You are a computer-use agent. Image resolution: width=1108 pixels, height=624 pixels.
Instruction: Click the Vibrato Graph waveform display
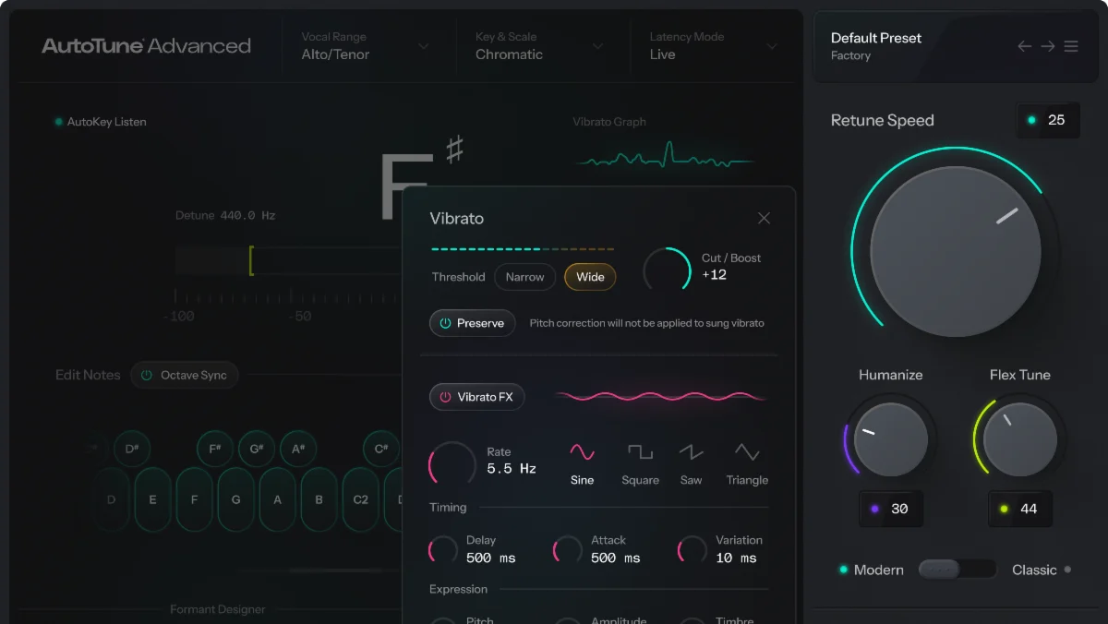[665, 155]
